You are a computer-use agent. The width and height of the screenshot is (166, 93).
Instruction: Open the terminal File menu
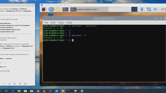[46, 22]
